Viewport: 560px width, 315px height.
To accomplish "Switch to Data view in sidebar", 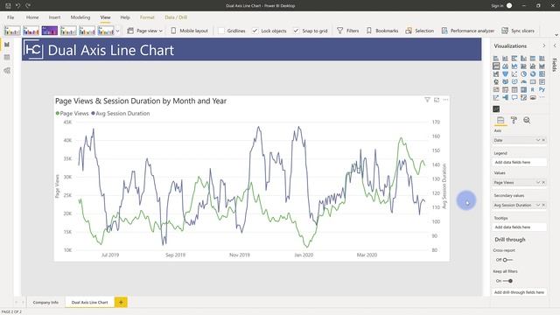I will pyautogui.click(x=7, y=57).
